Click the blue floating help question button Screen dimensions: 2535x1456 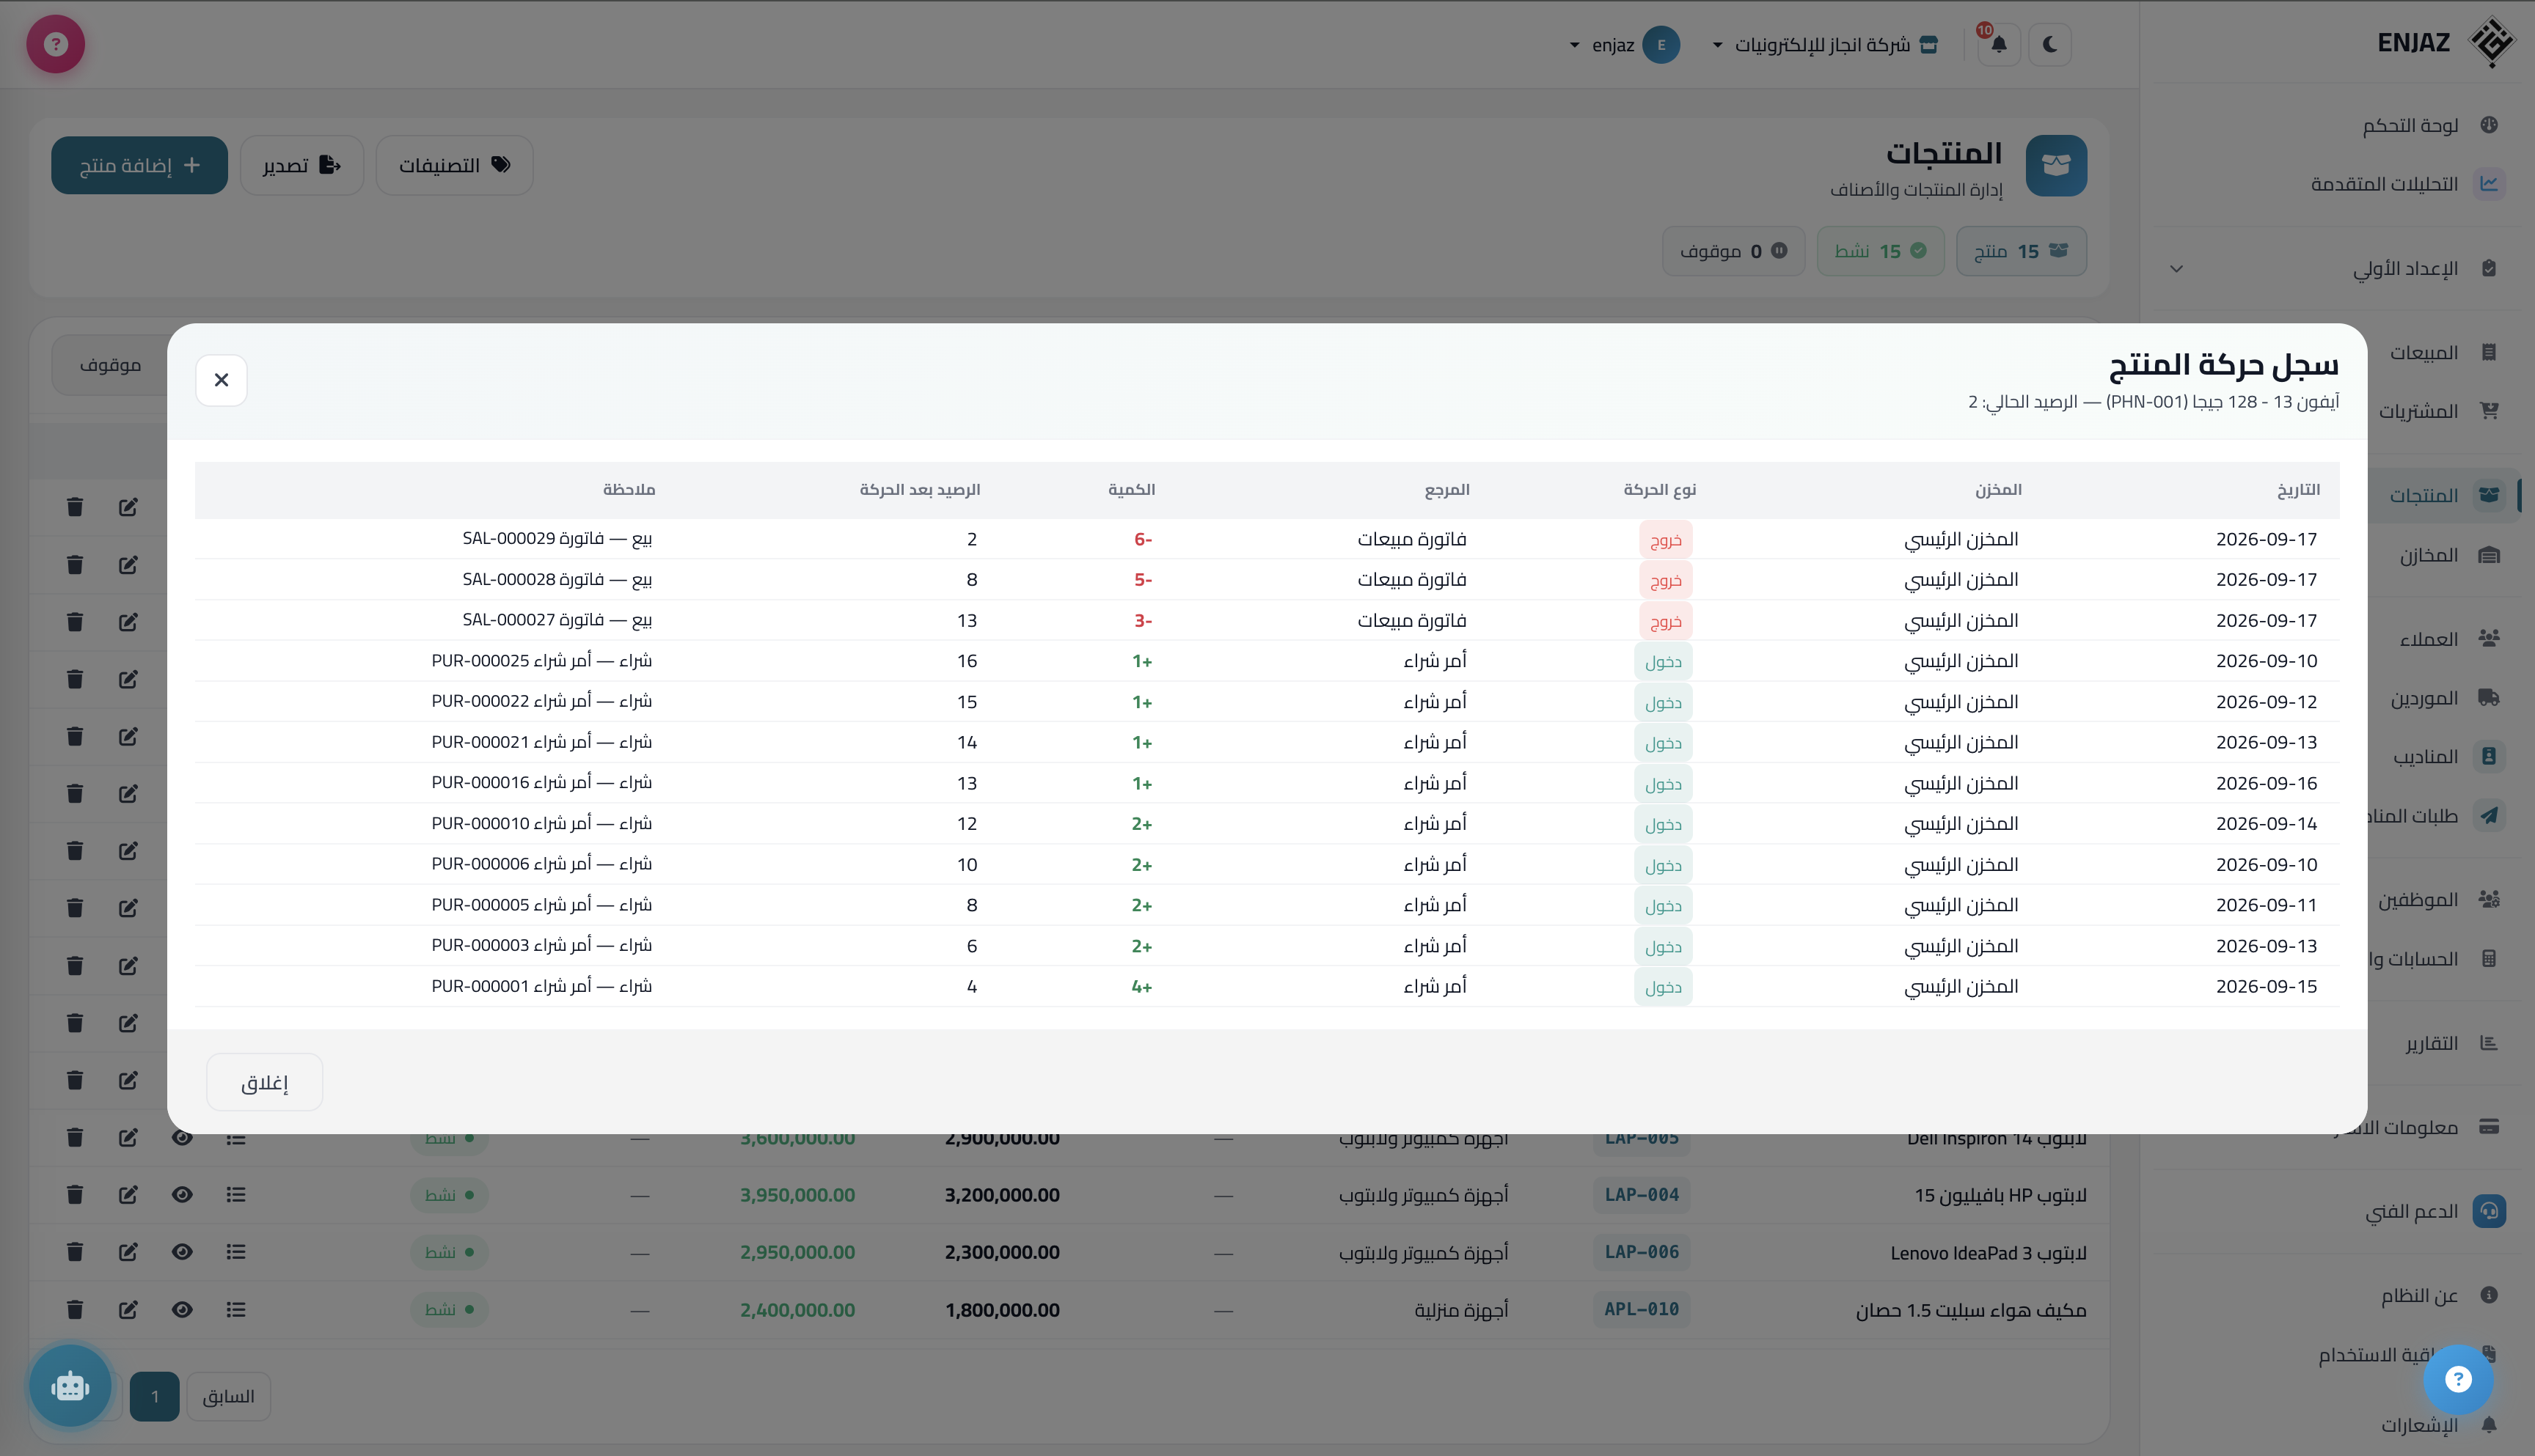click(x=2458, y=1380)
